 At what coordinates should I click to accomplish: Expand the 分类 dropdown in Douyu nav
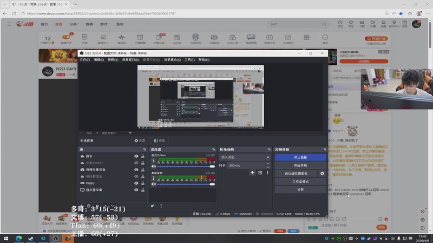tap(74, 24)
